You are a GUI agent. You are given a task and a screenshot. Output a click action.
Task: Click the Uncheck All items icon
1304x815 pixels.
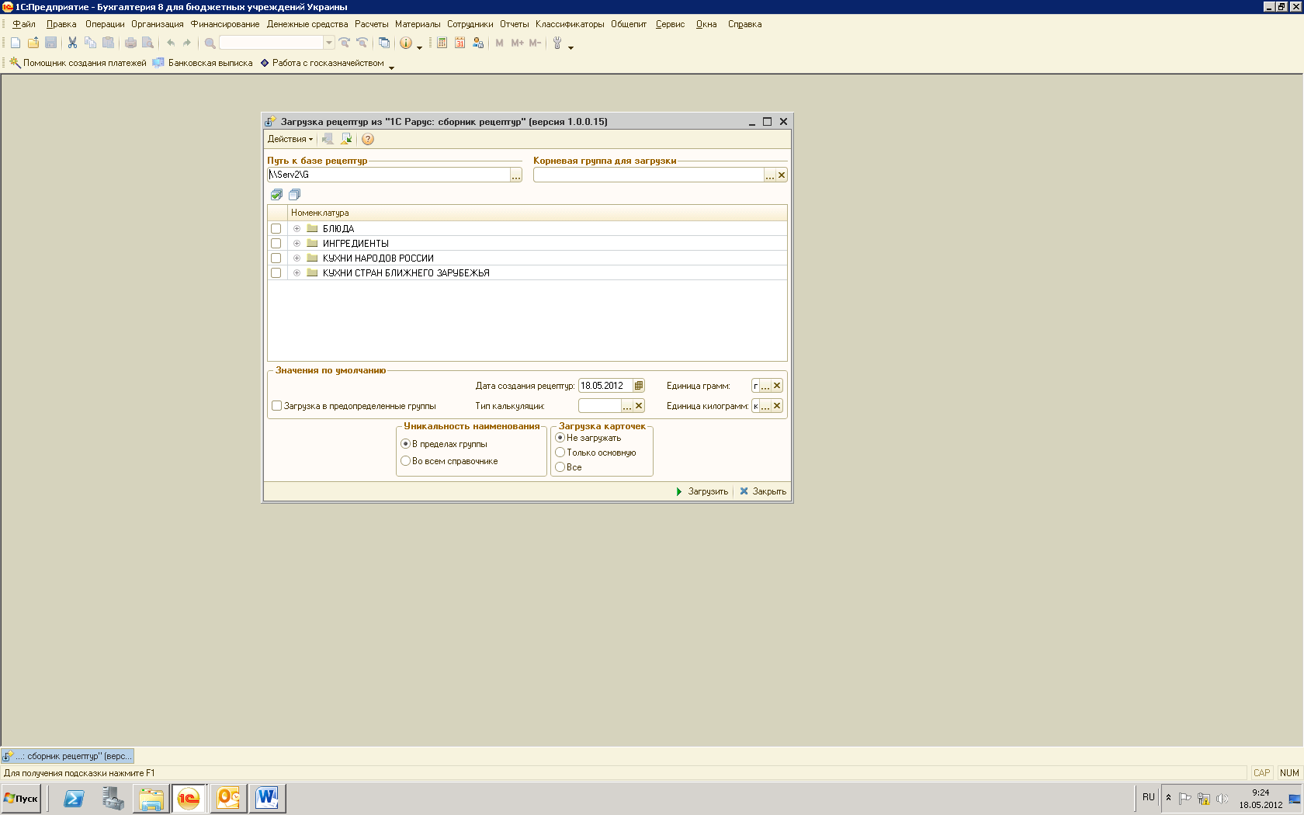[x=294, y=195]
